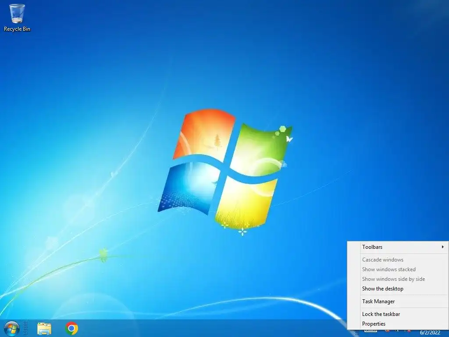Launch Windows Explorer from the taskbar
Image resolution: width=449 pixels, height=337 pixels.
(x=44, y=328)
